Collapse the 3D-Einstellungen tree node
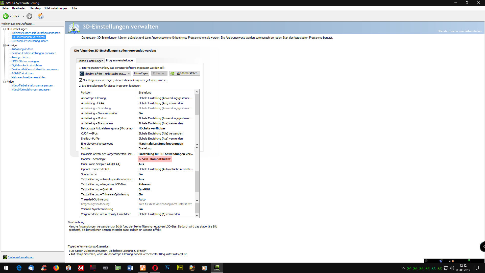This screenshot has width=485, height=273. tap(4, 29)
